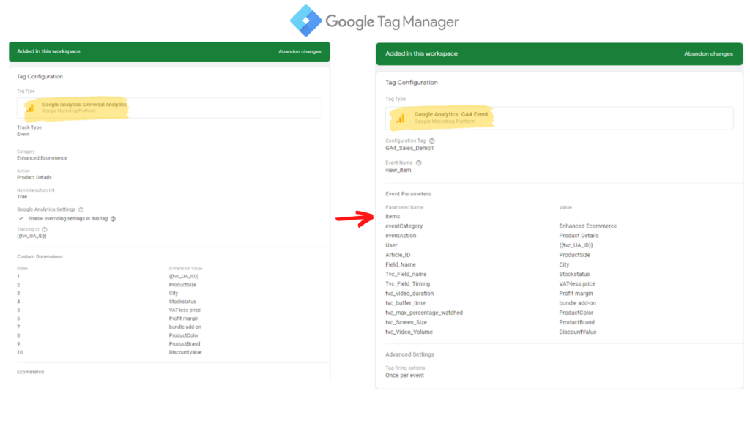This screenshot has height=421, width=750.
Task: Click the tvc_max_percentage_watched parameter
Action: (x=424, y=313)
